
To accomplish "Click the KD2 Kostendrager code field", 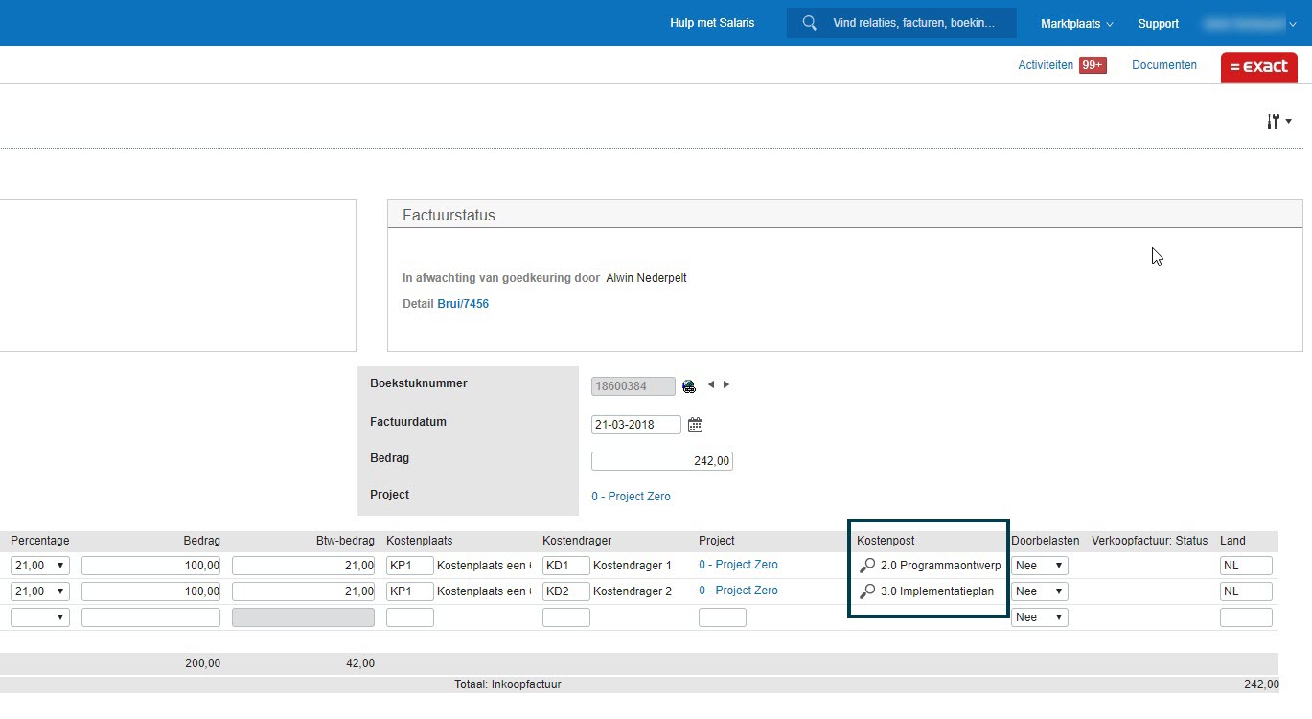I will point(566,591).
